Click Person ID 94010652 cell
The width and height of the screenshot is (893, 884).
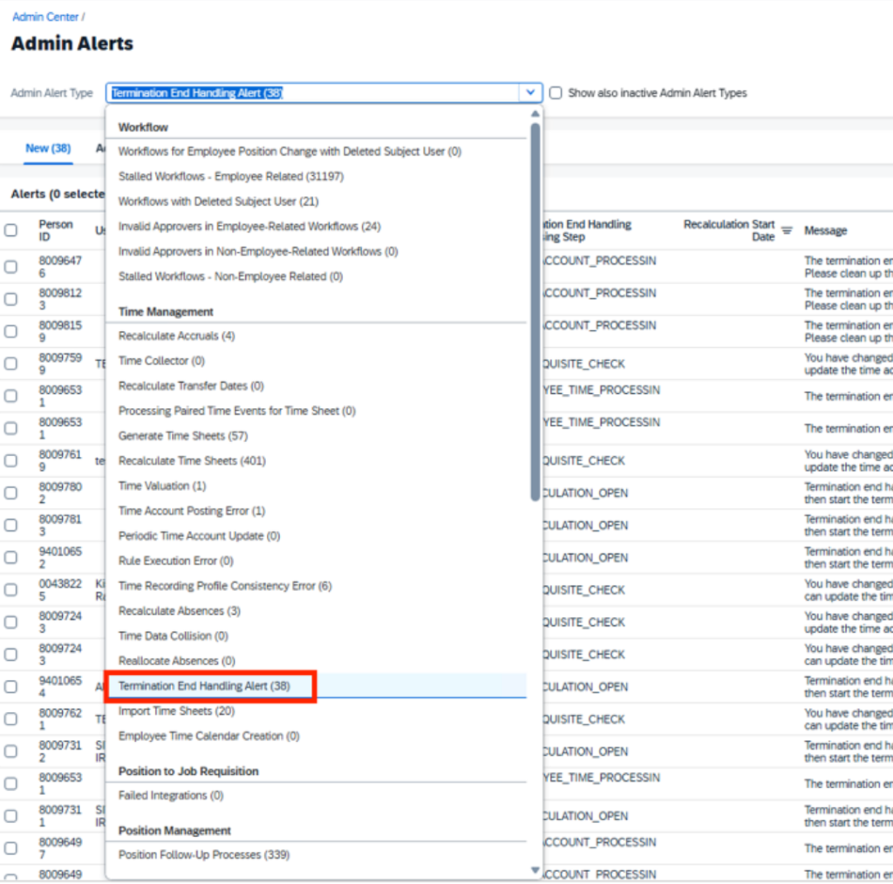pos(60,558)
